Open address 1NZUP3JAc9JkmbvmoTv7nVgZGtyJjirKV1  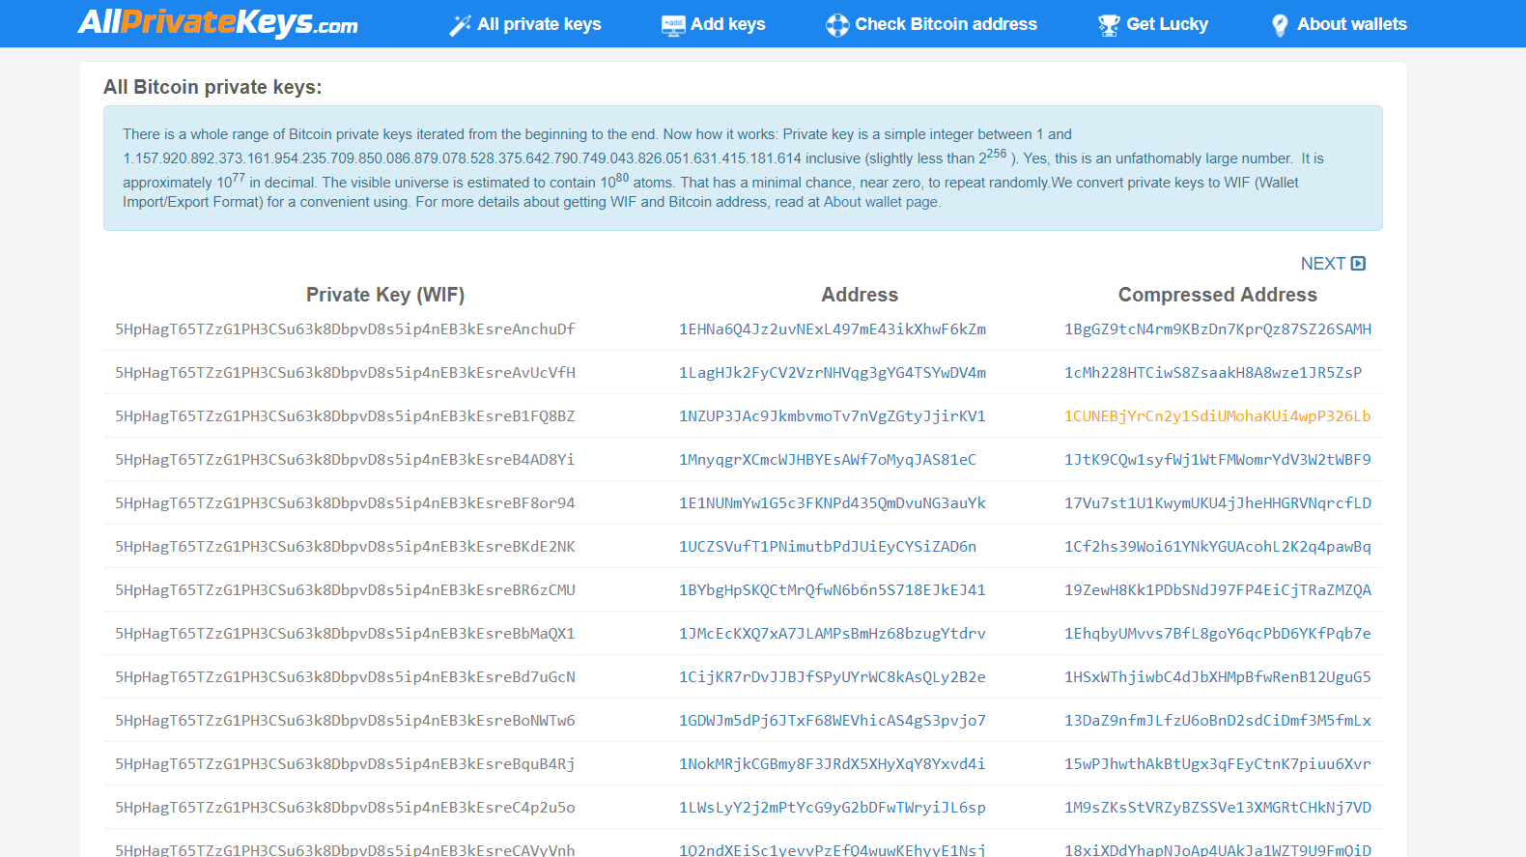833,416
